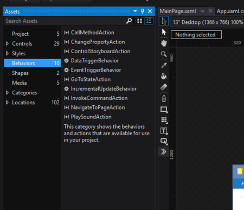This screenshot has width=244, height=210.
Task: Pick the Eyedropper tool
Action: click(x=164, y=65)
